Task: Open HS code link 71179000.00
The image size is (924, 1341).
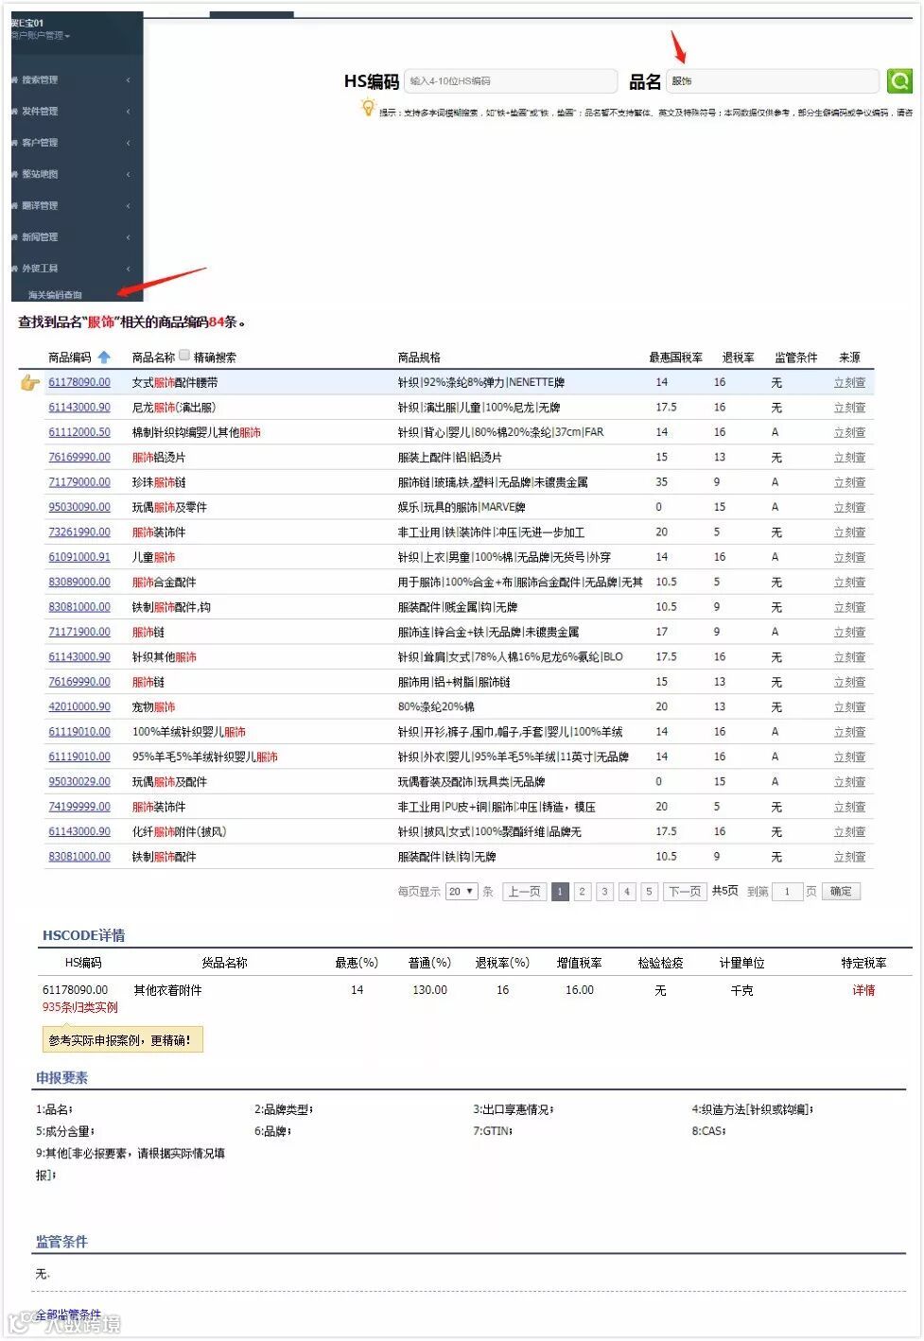Action: pos(79,482)
